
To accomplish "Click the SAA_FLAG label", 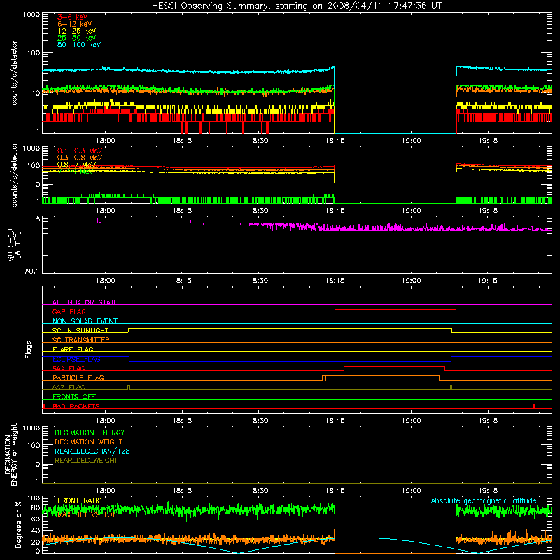I will click(x=69, y=368).
